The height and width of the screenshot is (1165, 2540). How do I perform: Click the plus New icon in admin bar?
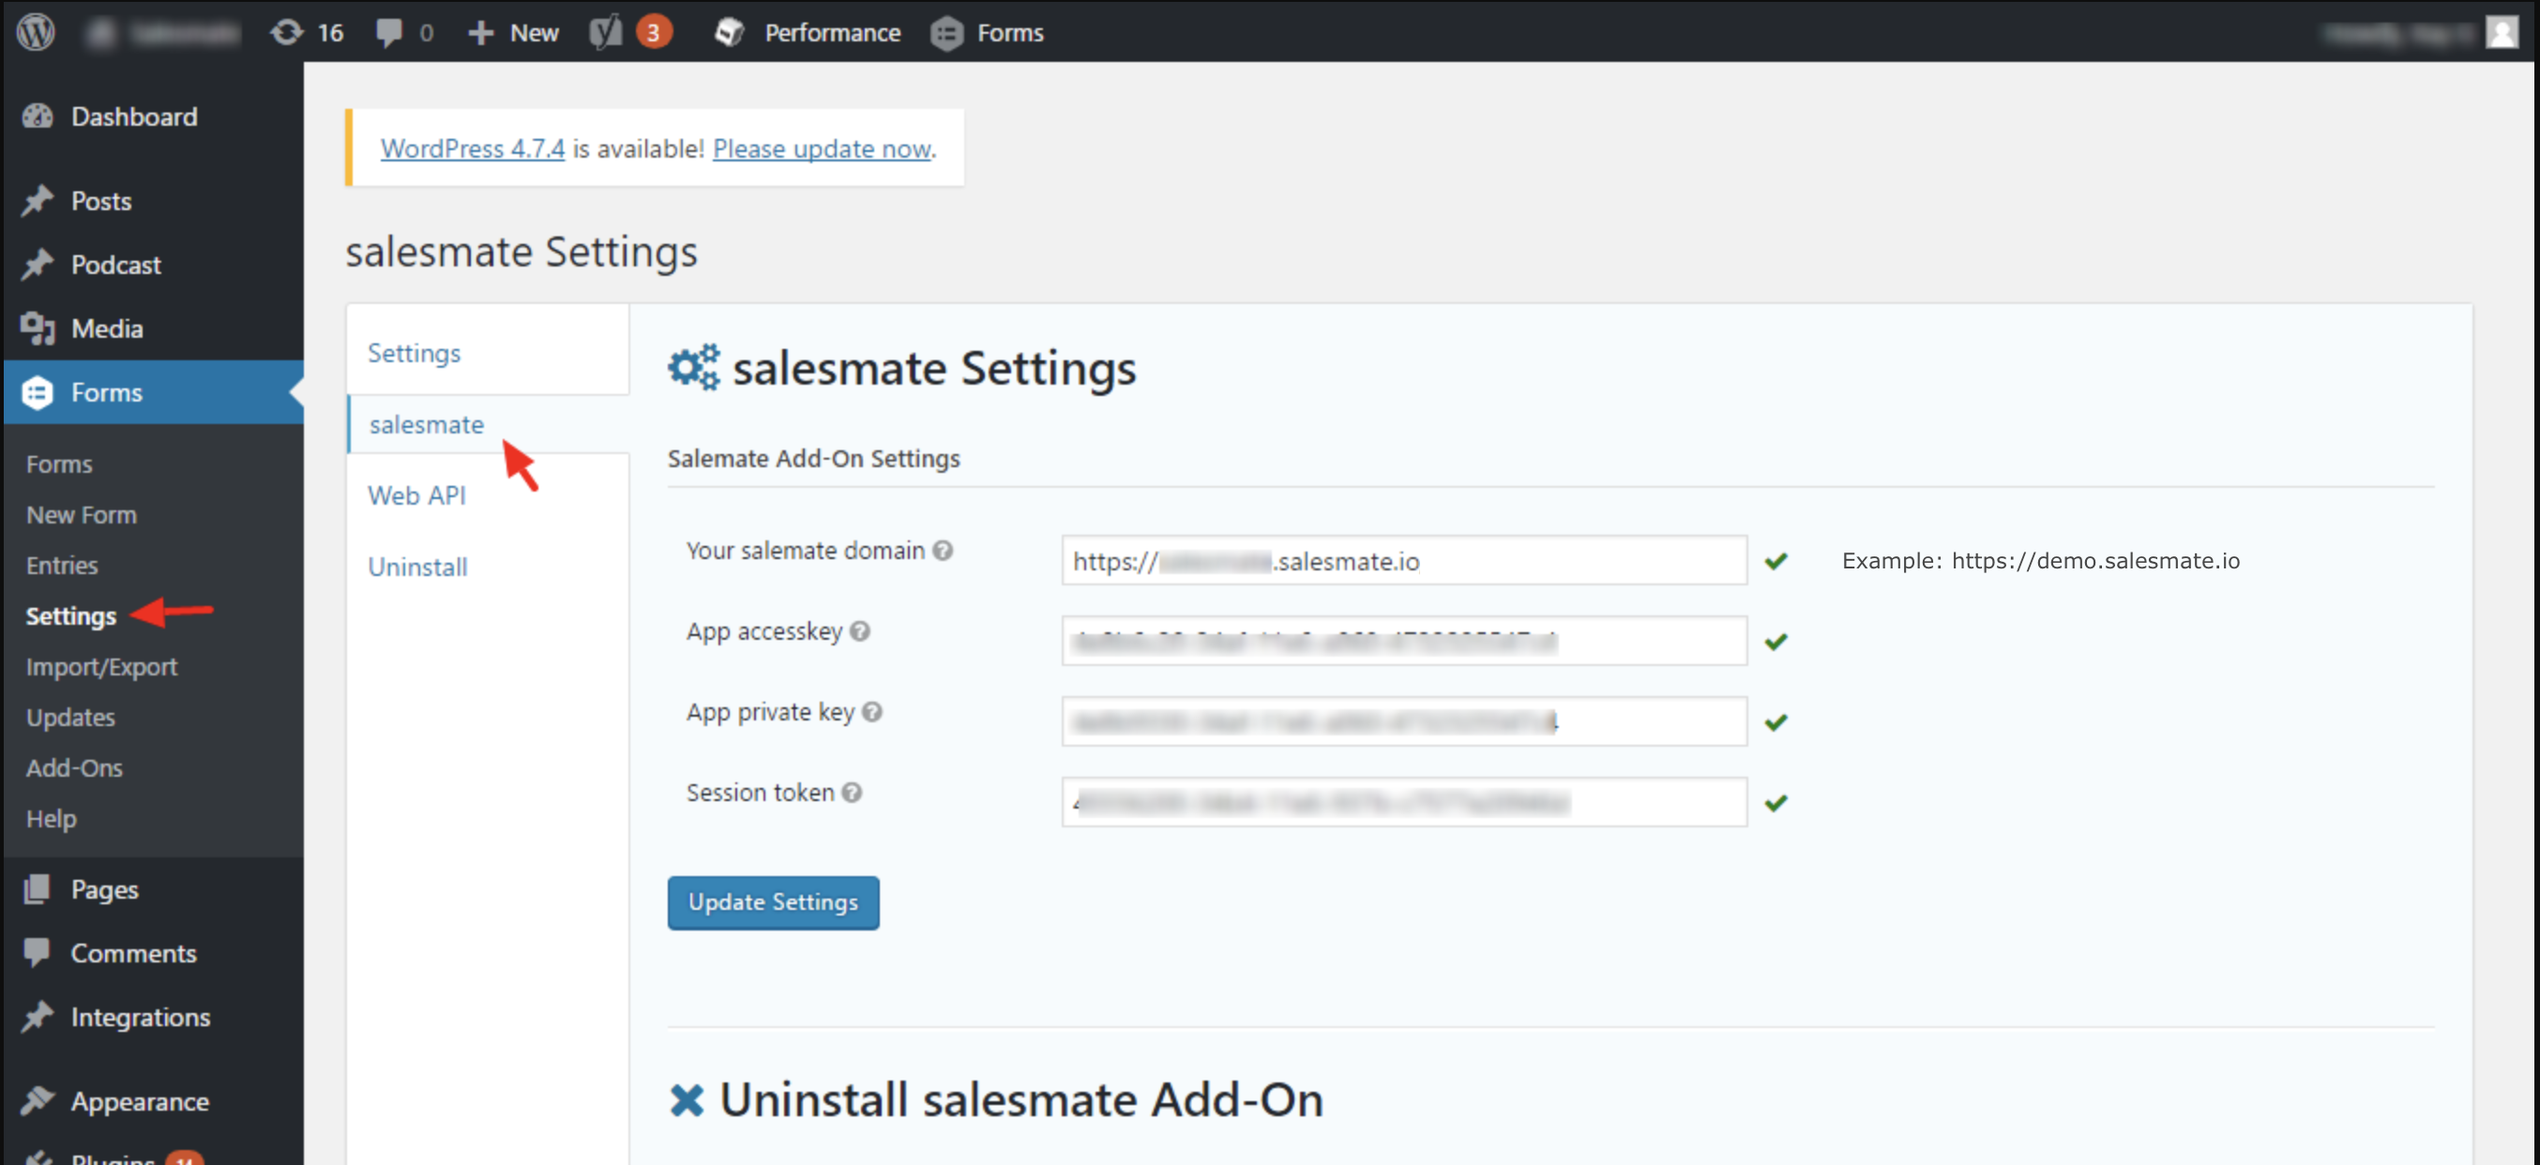point(480,33)
